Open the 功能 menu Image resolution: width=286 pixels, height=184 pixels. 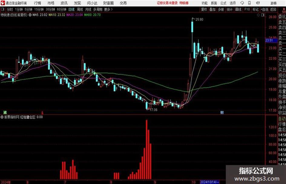(205, 3)
